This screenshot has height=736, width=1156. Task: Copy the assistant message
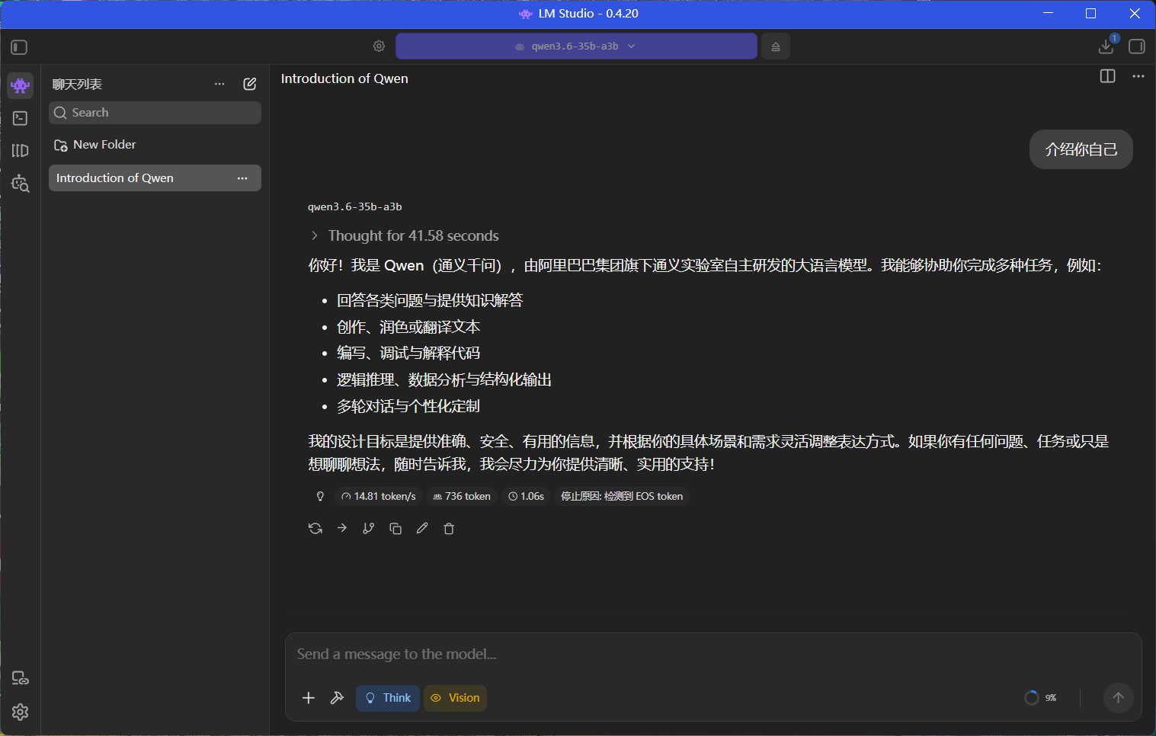[x=395, y=528]
